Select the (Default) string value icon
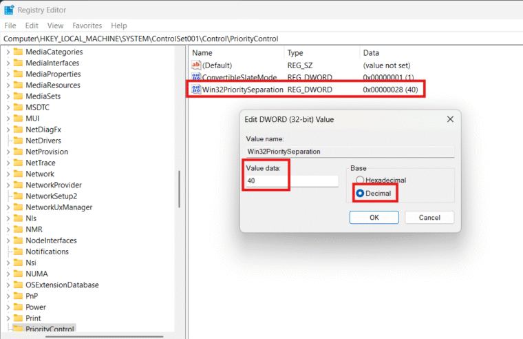 coord(197,65)
